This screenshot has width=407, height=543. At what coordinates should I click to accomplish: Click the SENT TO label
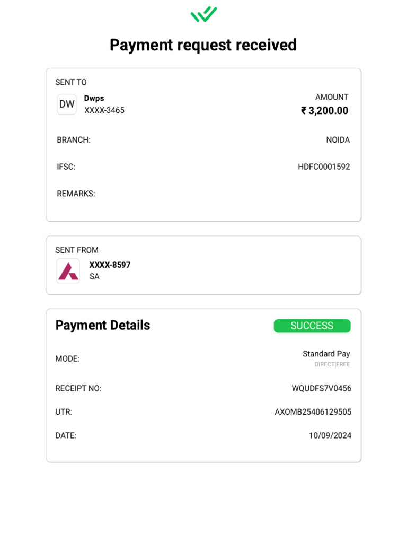coord(71,82)
